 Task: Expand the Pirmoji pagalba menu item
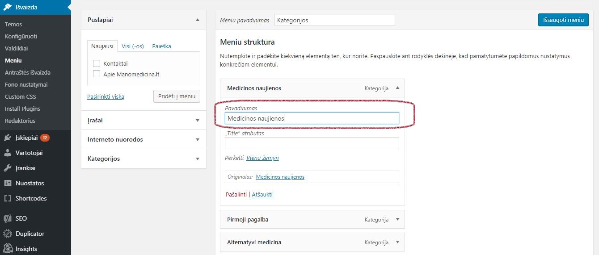(397, 219)
